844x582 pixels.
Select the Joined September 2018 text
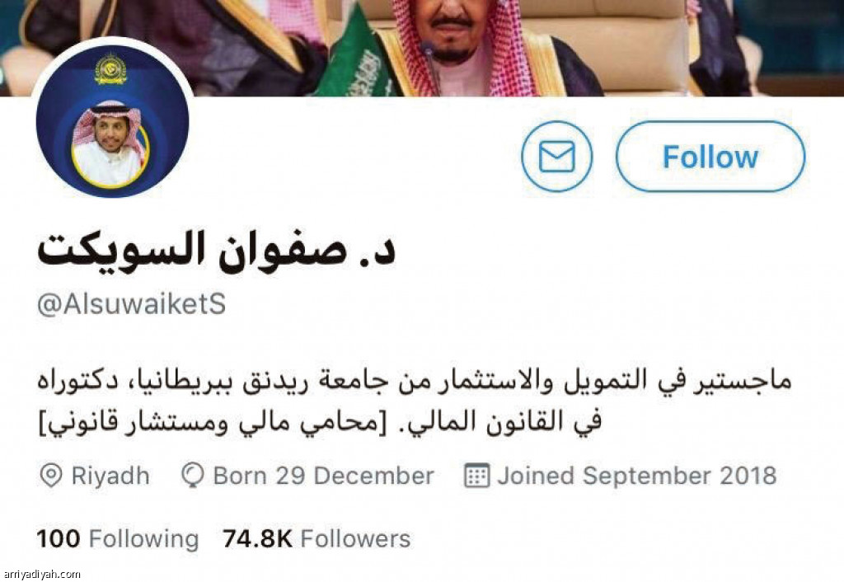[x=637, y=476]
